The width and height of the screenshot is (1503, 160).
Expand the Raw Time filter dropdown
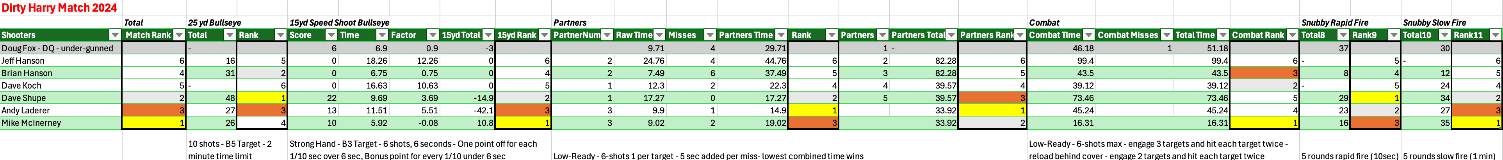point(659,35)
